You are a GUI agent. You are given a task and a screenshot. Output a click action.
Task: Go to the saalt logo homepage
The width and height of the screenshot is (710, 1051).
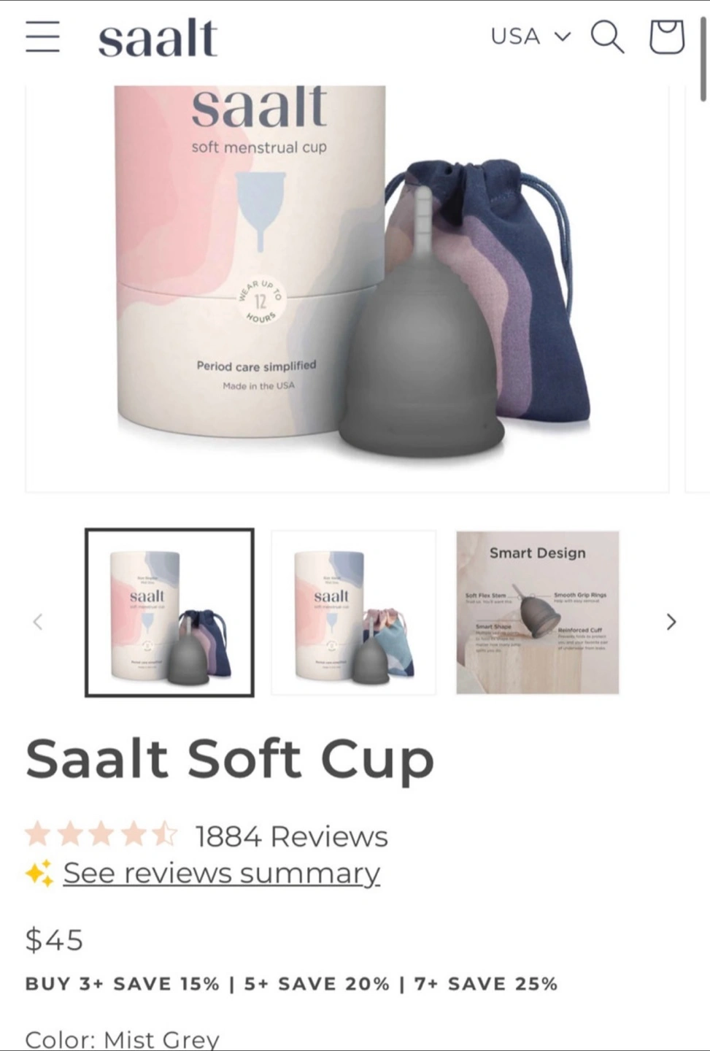[158, 38]
